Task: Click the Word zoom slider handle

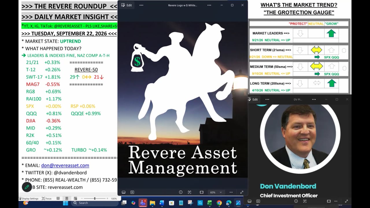Action: coord(95,198)
